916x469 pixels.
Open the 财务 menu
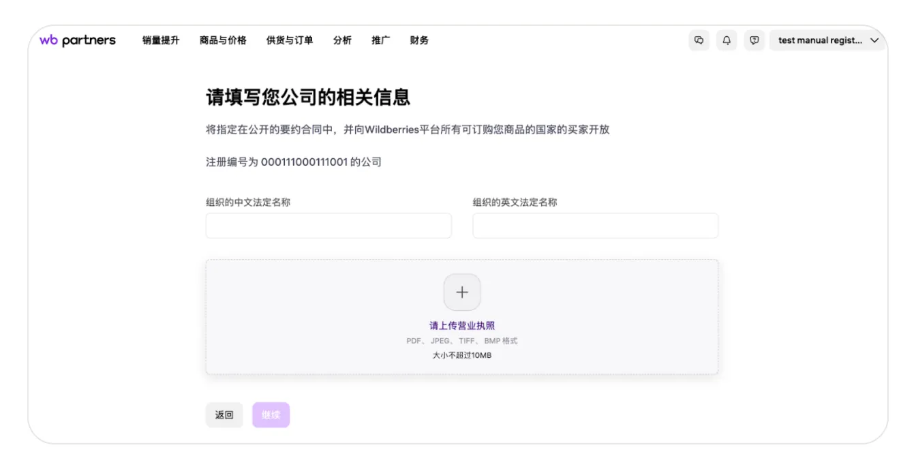pyautogui.click(x=419, y=40)
